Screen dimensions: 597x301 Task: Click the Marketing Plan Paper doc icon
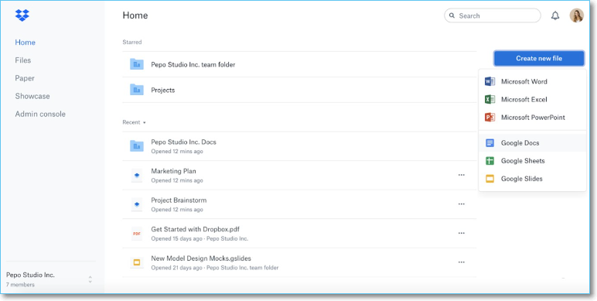click(x=137, y=176)
